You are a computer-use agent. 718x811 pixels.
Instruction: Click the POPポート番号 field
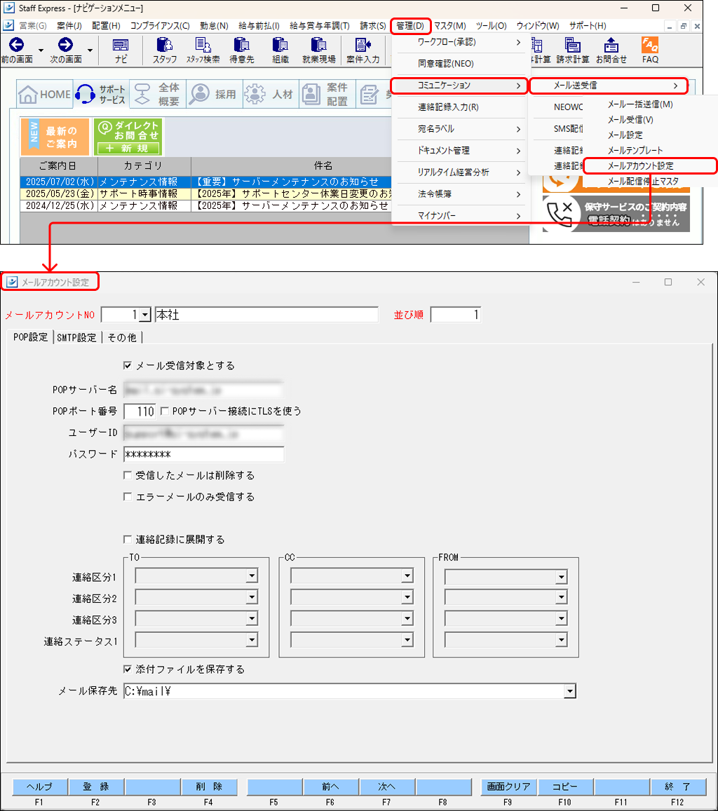pyautogui.click(x=140, y=411)
